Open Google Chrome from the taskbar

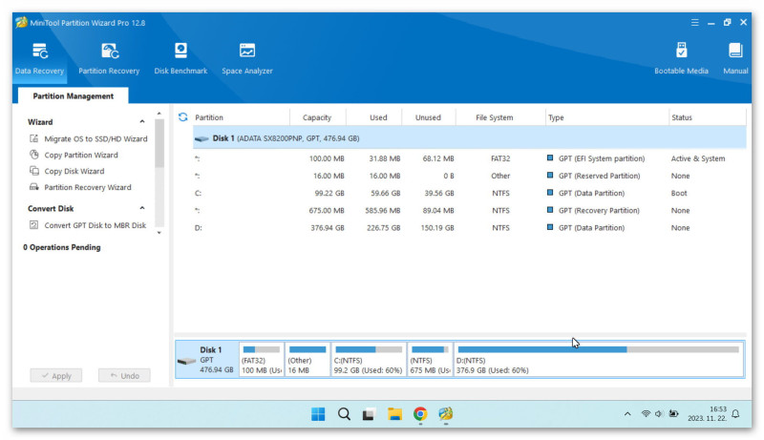coord(420,414)
